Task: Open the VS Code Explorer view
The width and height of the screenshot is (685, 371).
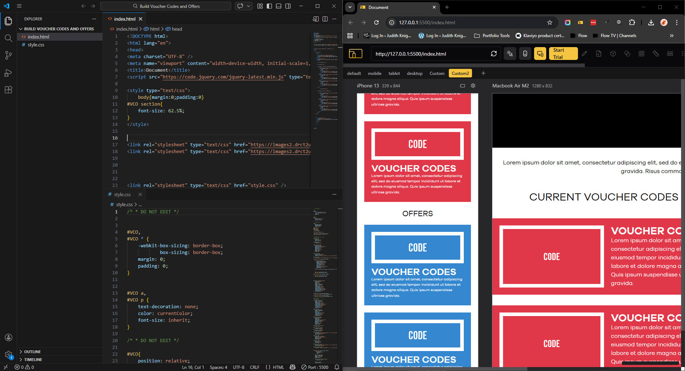Action: click(x=8, y=21)
